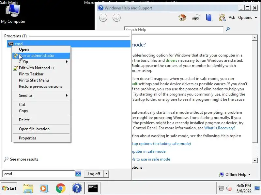
Task: Click Start button
Action: 9,188
